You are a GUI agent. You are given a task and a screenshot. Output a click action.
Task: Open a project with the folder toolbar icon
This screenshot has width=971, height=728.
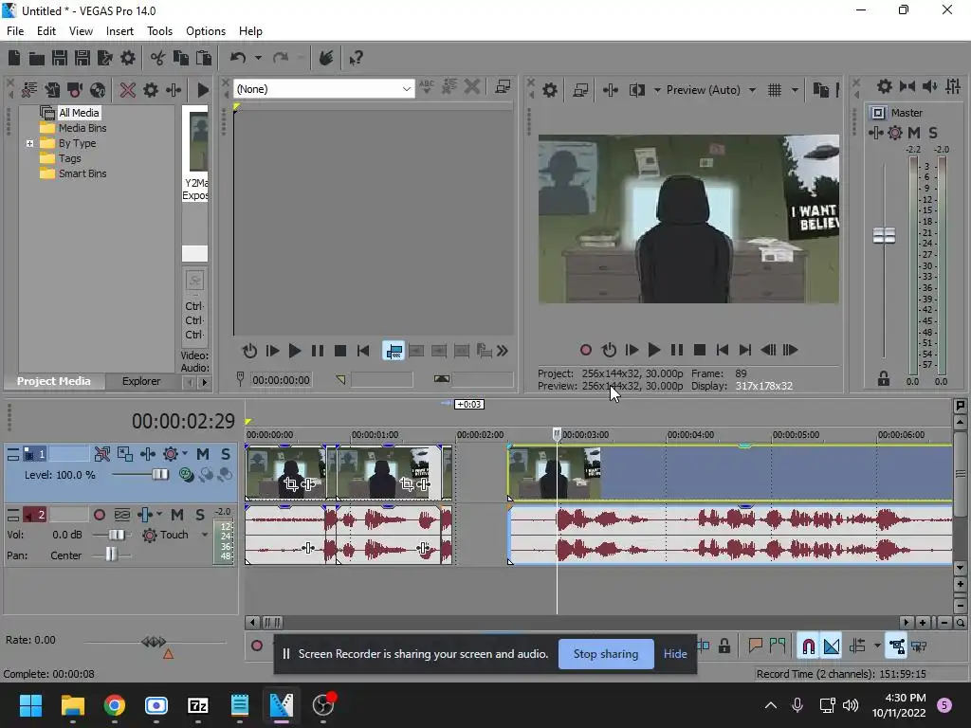point(37,58)
